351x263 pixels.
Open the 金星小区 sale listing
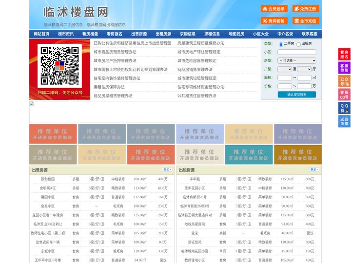48,206
